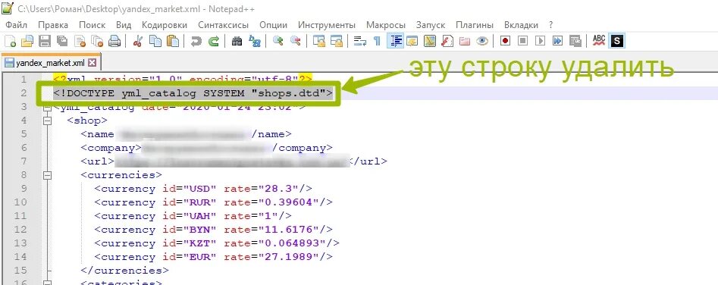Click the currency id="BYN" line
Image resolution: width=718 pixels, height=285 pixels.
(213, 229)
